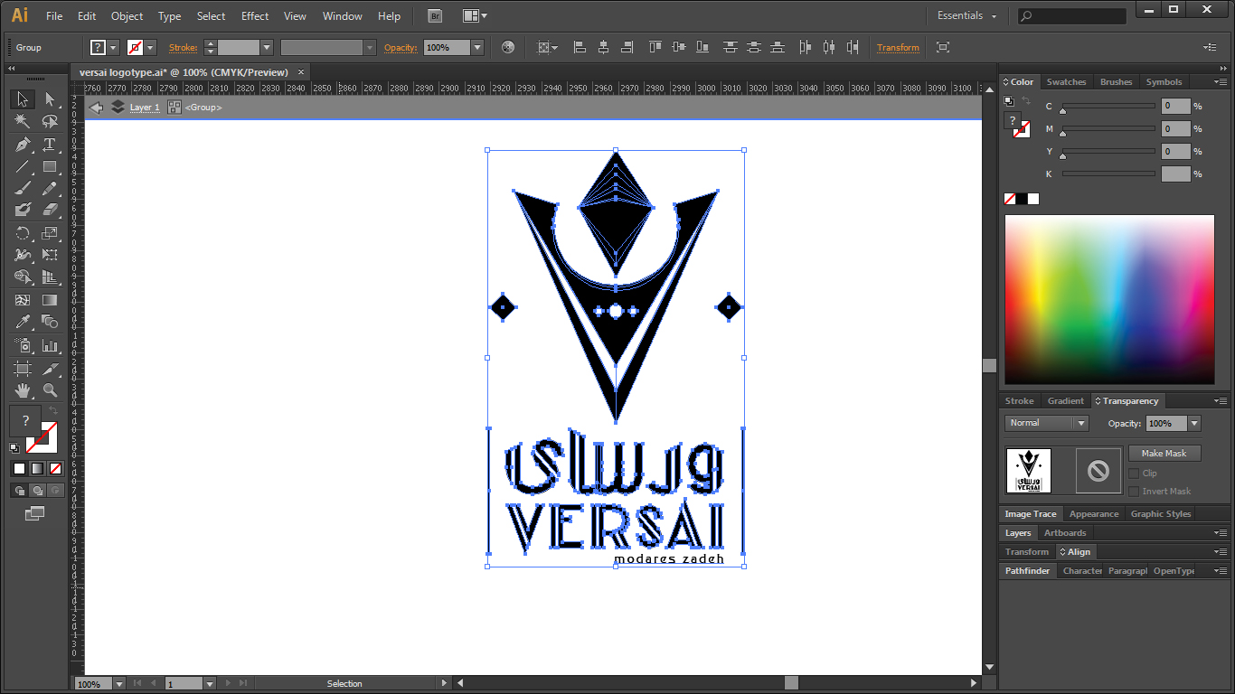
Task: Click back arrow in isolation mode bar
Action: [x=97, y=108]
